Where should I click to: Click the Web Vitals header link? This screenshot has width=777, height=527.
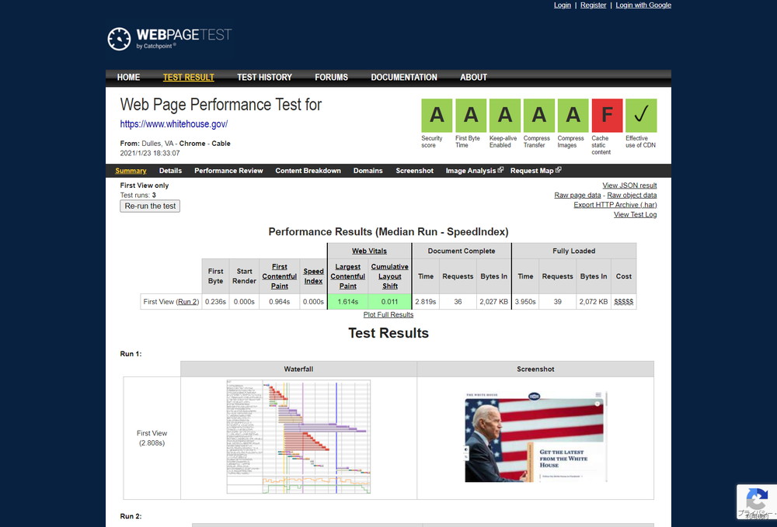tap(369, 251)
